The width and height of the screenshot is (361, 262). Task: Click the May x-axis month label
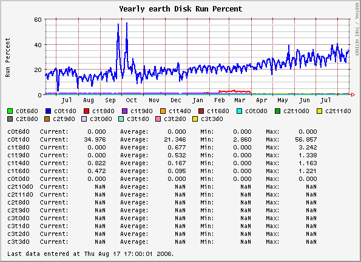point(283,100)
